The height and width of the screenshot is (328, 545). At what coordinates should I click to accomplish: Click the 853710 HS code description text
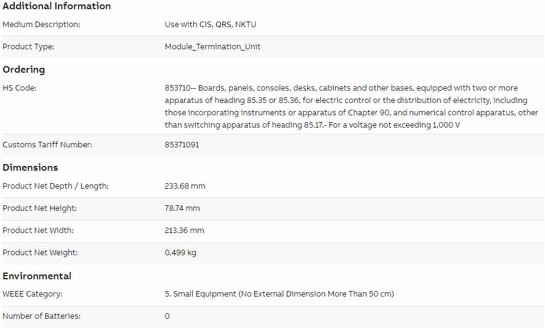(352, 106)
